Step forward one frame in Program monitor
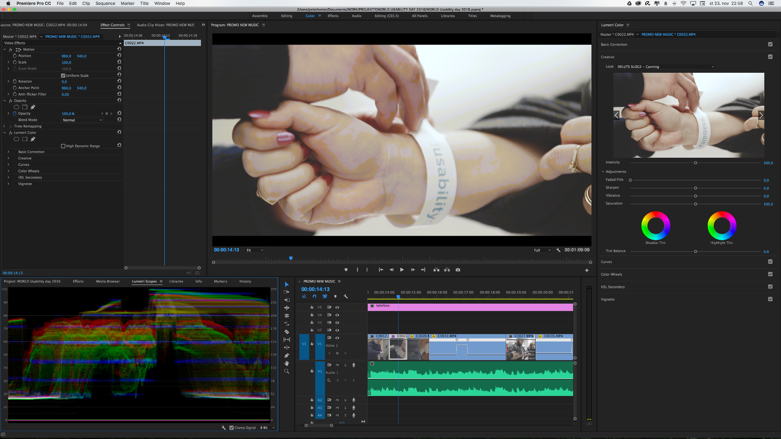 click(x=413, y=270)
